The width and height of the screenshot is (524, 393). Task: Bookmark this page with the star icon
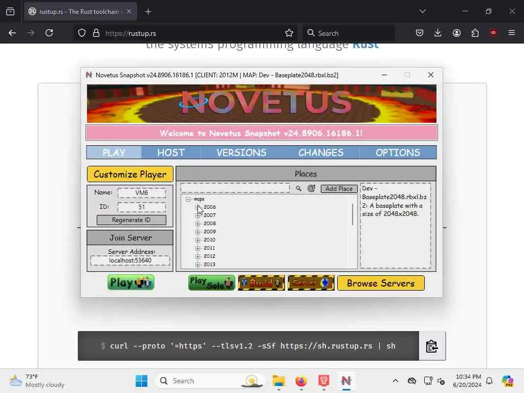[289, 33]
